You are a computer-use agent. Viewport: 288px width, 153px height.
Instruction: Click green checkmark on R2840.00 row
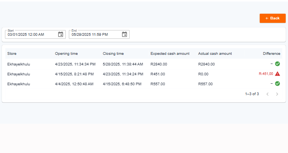pos(277,64)
